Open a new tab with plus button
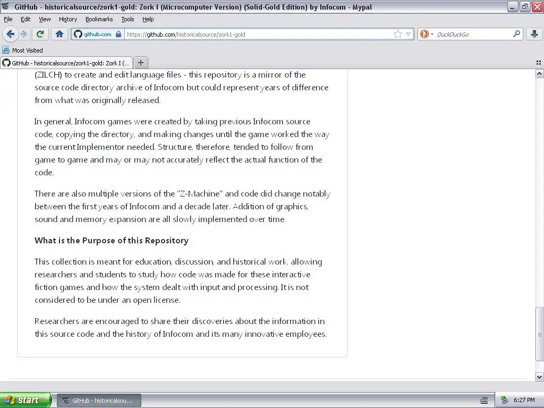Viewport: 544px width, 408px height. pyautogui.click(x=140, y=63)
